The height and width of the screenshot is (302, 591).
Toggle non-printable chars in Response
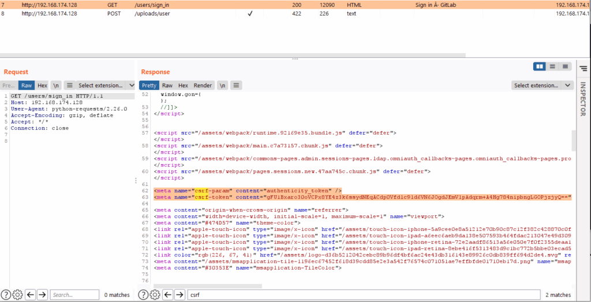[222, 85]
